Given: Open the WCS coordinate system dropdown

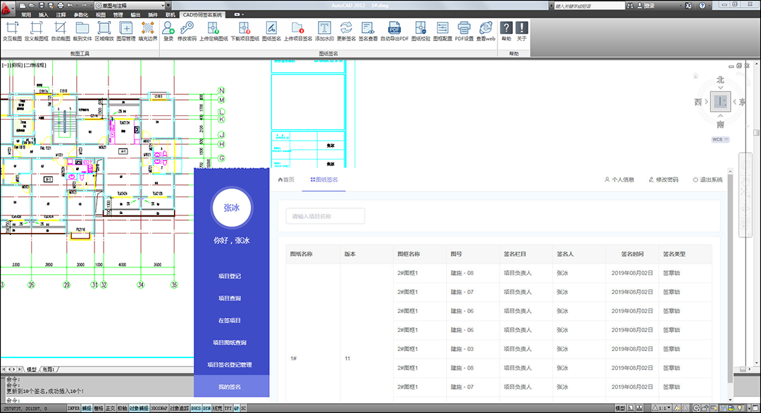Looking at the screenshot, I should click(720, 139).
